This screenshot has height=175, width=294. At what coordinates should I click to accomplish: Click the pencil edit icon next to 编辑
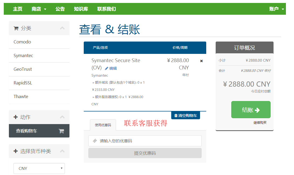tap(107, 68)
